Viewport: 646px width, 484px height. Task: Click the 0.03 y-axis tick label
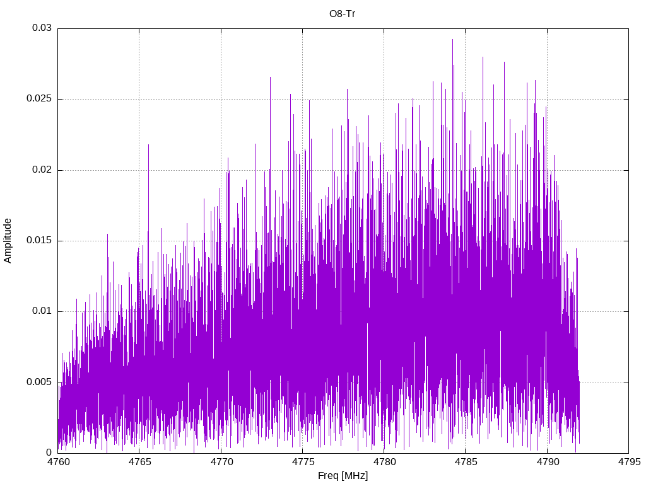42,28
